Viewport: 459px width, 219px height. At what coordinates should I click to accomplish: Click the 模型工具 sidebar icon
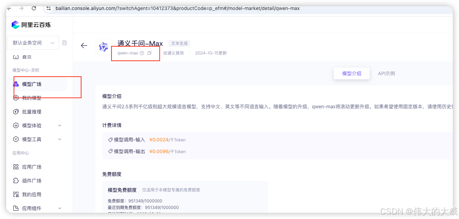pos(16,139)
